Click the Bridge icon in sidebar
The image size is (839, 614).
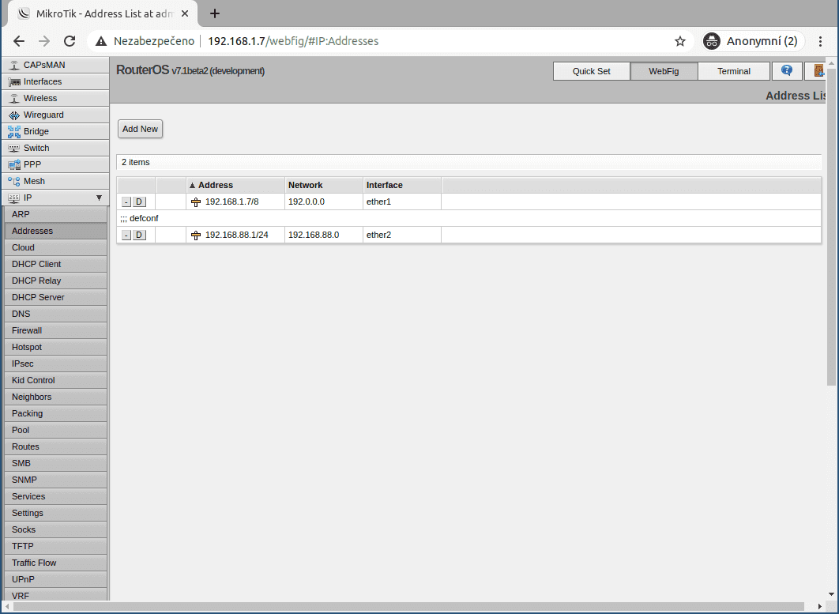14,132
